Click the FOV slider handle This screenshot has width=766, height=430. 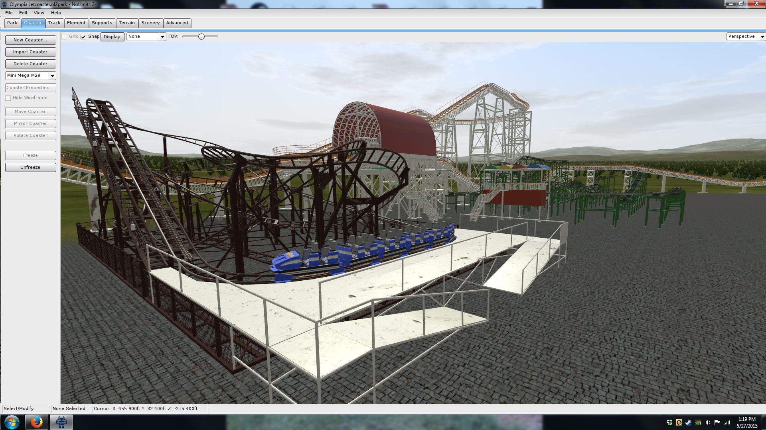[x=201, y=37]
